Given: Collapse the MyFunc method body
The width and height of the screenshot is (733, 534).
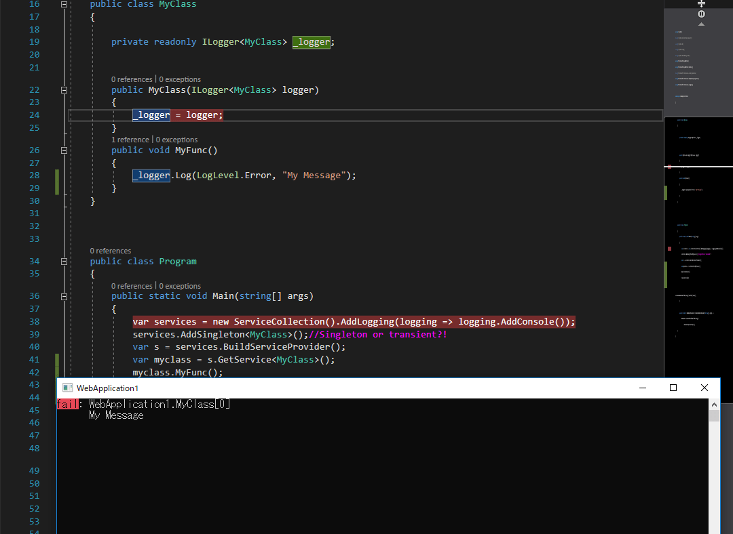Looking at the screenshot, I should pos(63,150).
